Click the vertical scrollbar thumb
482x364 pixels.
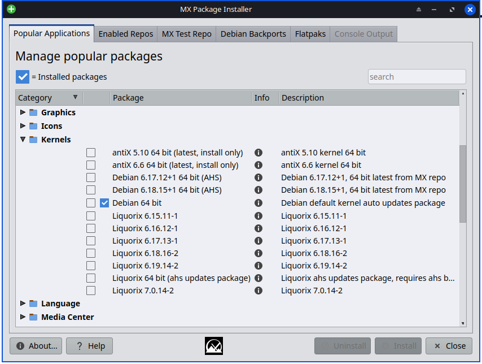pos(463,184)
